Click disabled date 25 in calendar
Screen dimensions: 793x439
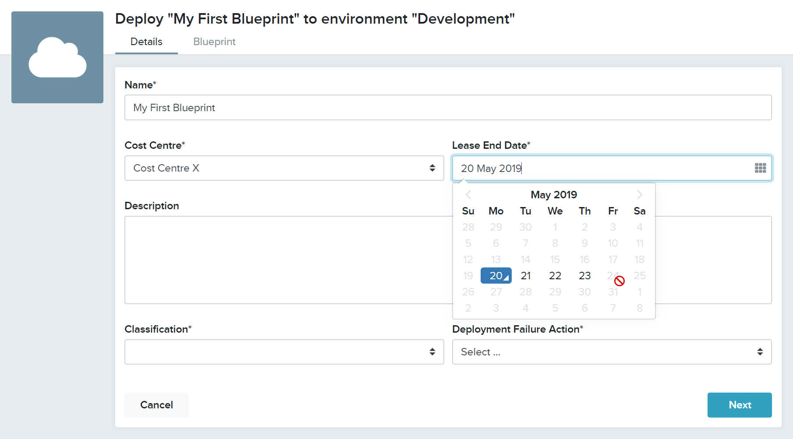[x=640, y=276]
